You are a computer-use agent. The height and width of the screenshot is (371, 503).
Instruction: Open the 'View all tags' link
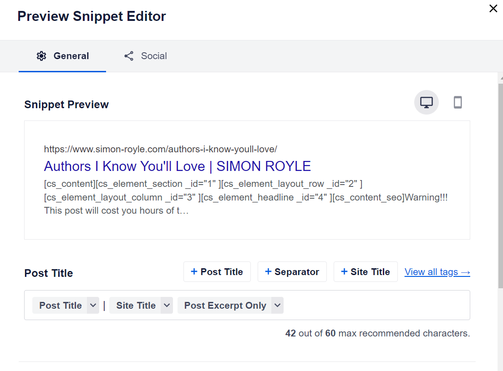point(437,272)
